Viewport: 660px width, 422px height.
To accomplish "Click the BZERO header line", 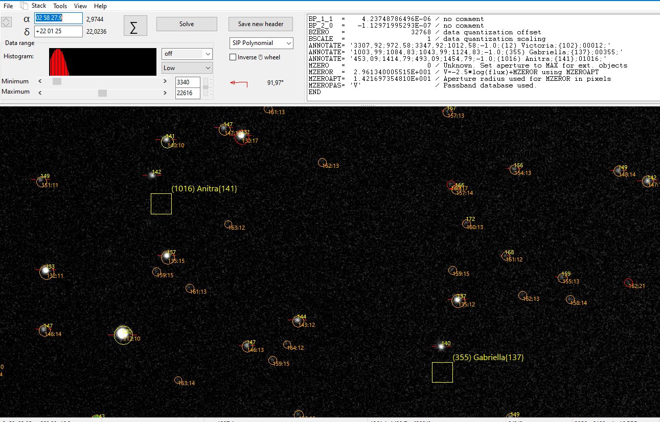I will click(425, 32).
